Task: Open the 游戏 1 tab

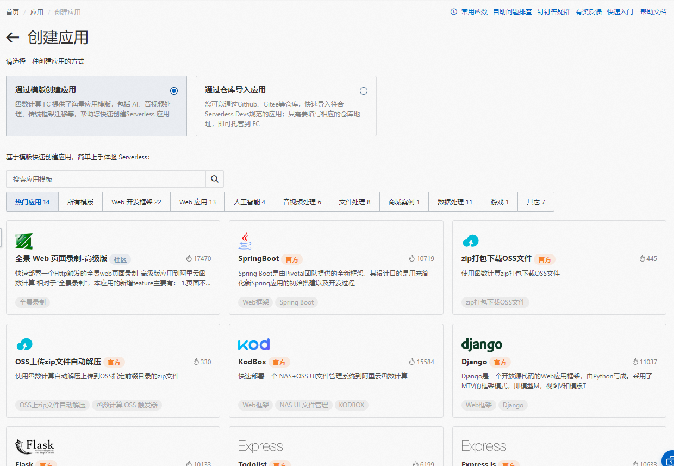Action: tap(500, 202)
